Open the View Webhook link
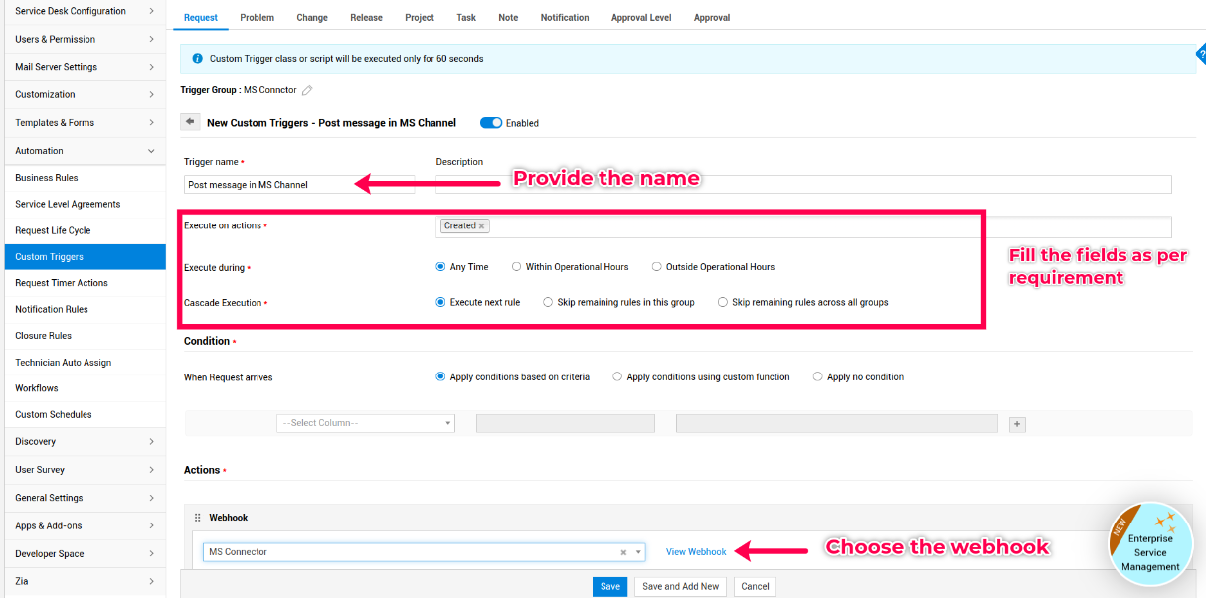The width and height of the screenshot is (1206, 598). [x=696, y=552]
